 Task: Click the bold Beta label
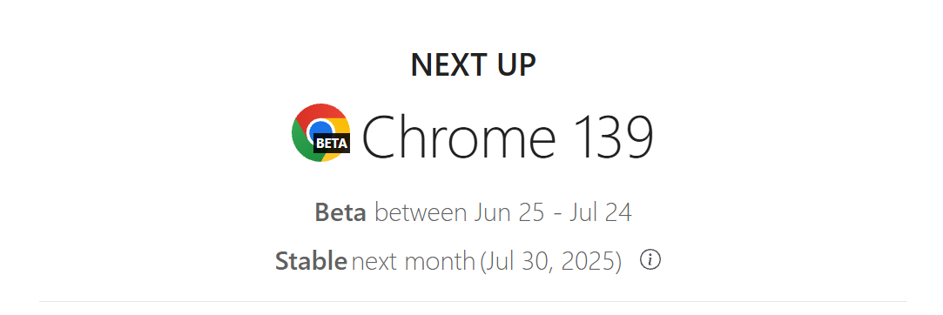coord(340,213)
